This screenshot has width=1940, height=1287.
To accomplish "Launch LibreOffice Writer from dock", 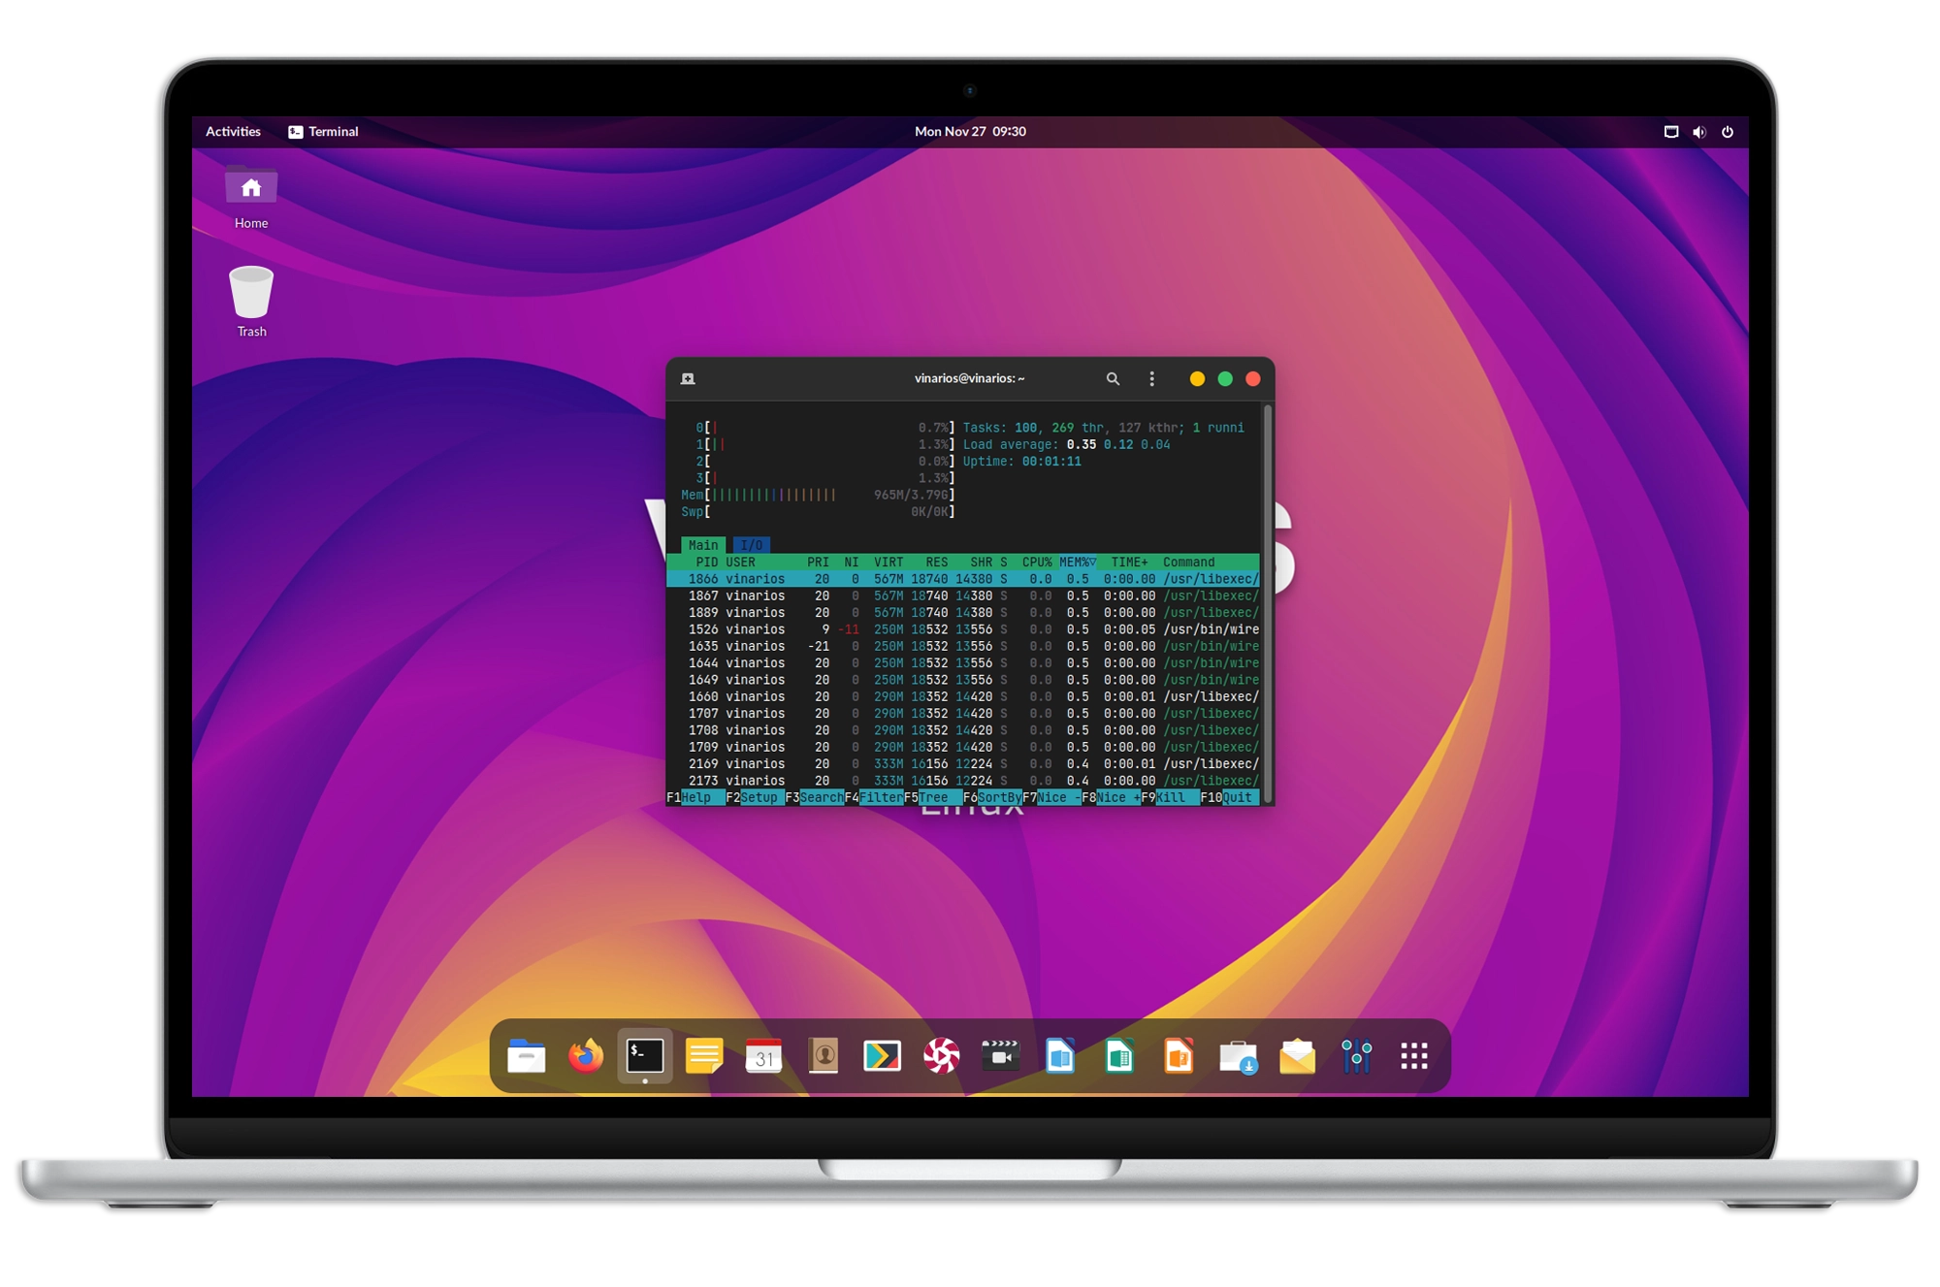I will click(x=1060, y=1056).
